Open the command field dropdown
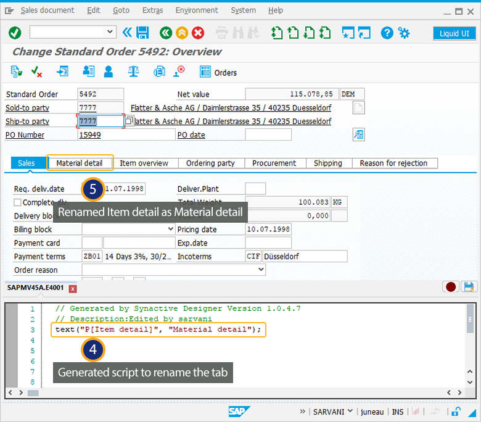481x422 pixels. [x=110, y=31]
